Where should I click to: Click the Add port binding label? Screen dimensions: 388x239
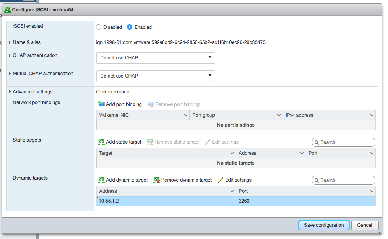[x=124, y=104]
